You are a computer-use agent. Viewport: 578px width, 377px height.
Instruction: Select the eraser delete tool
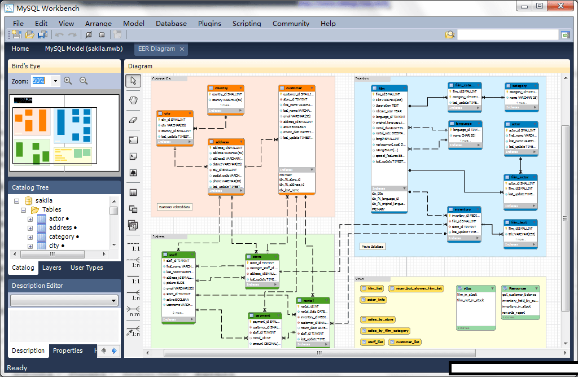133,119
